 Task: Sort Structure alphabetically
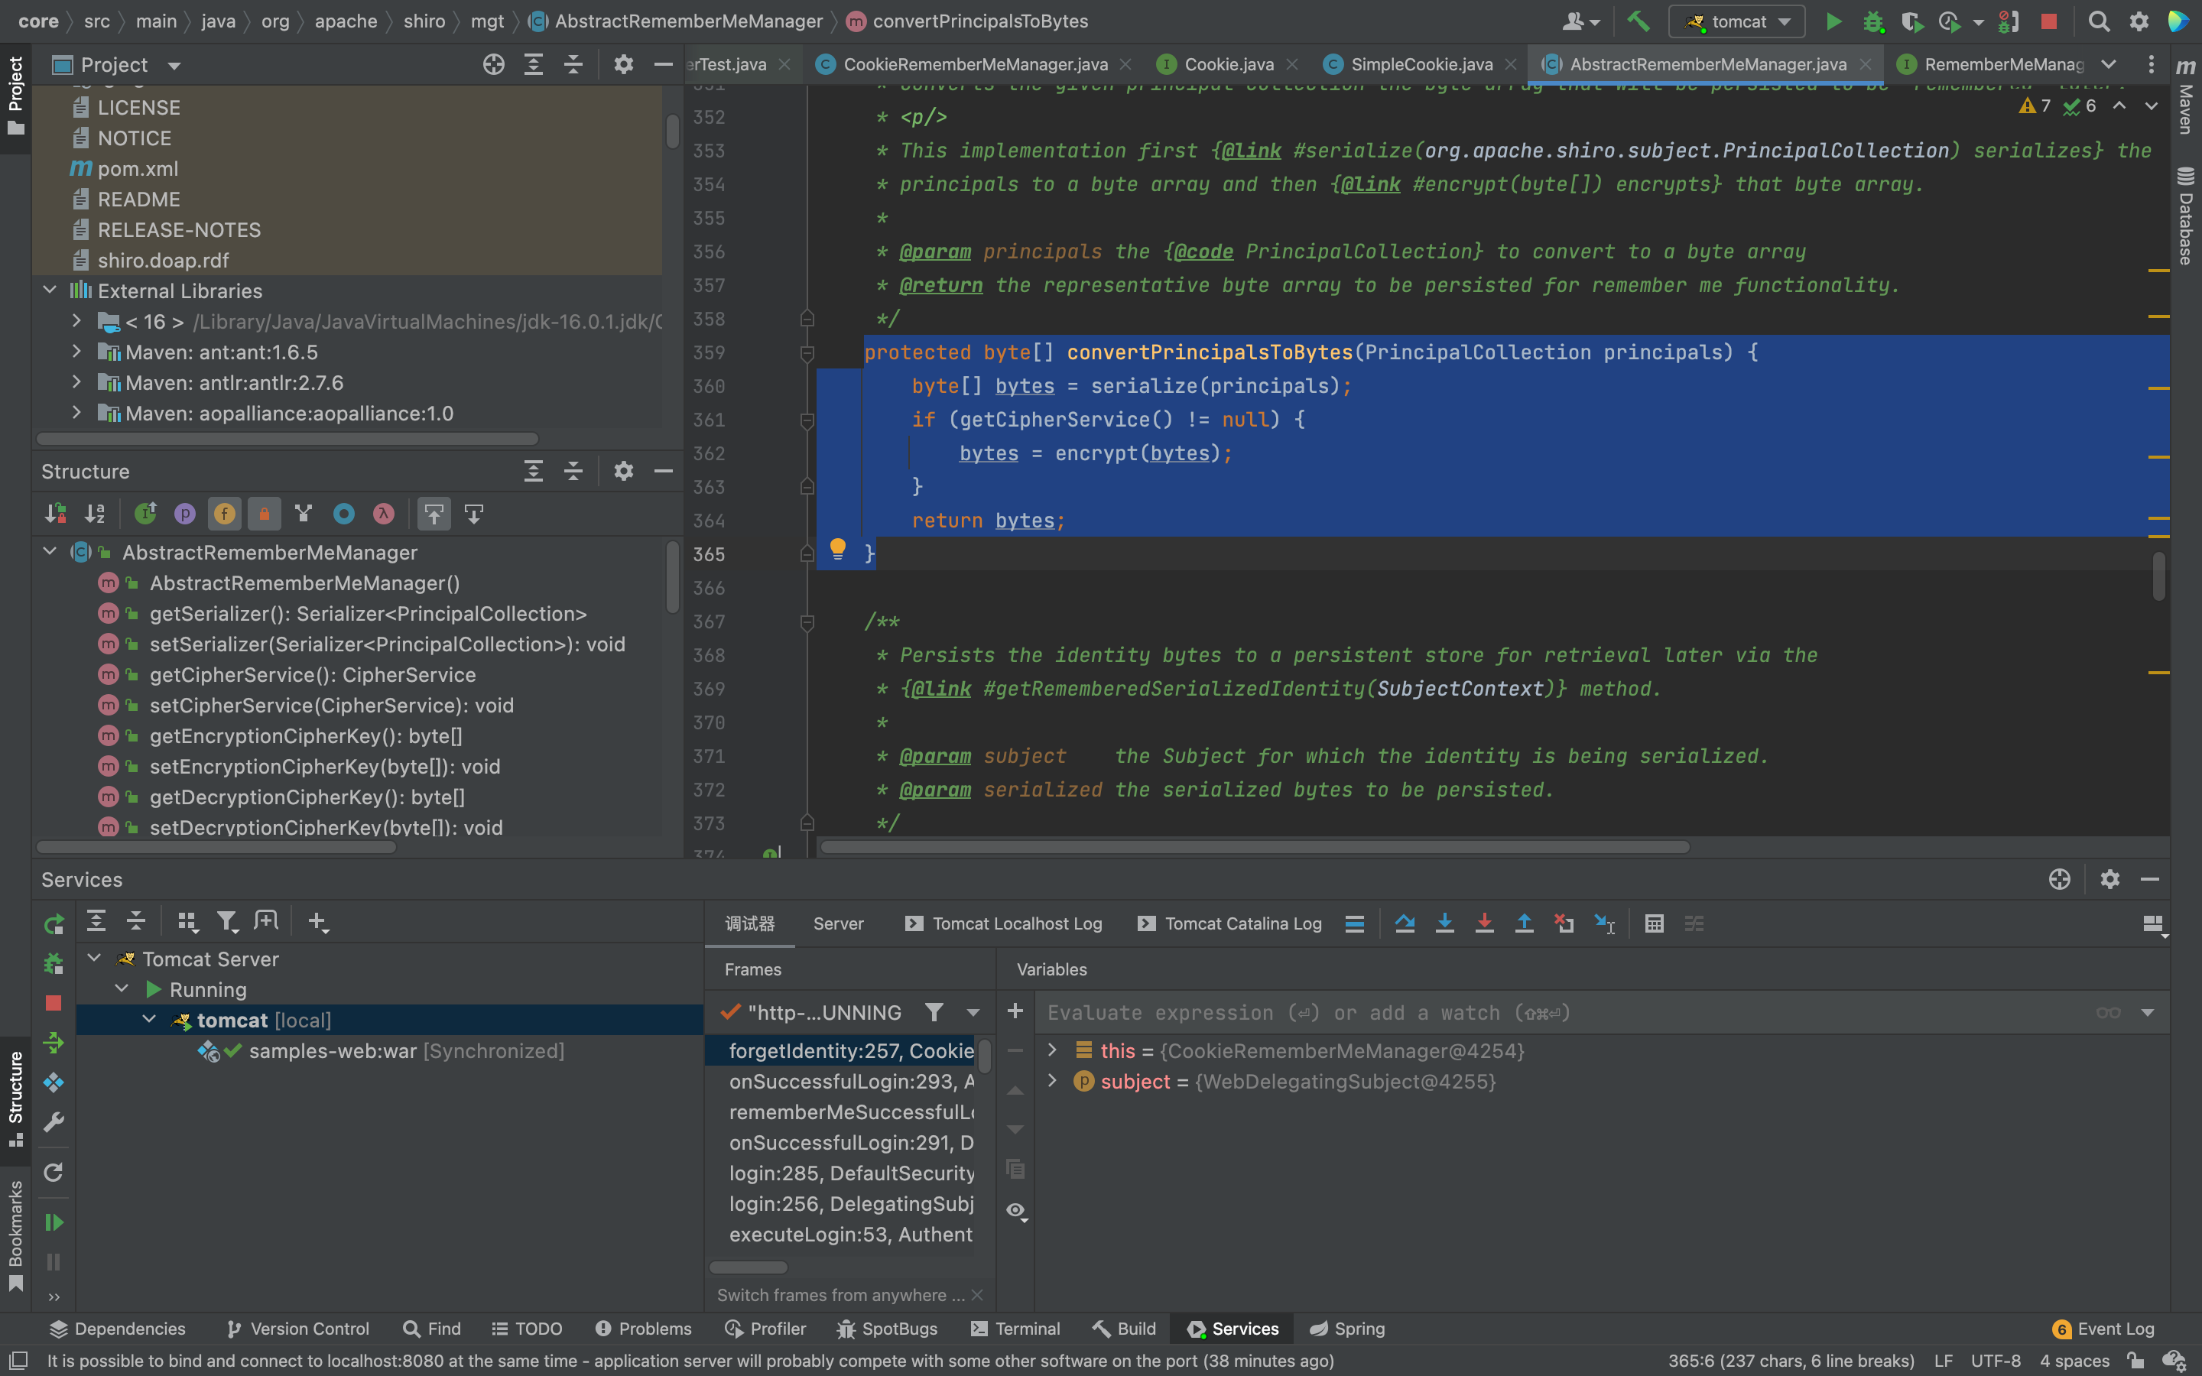pos(96,514)
